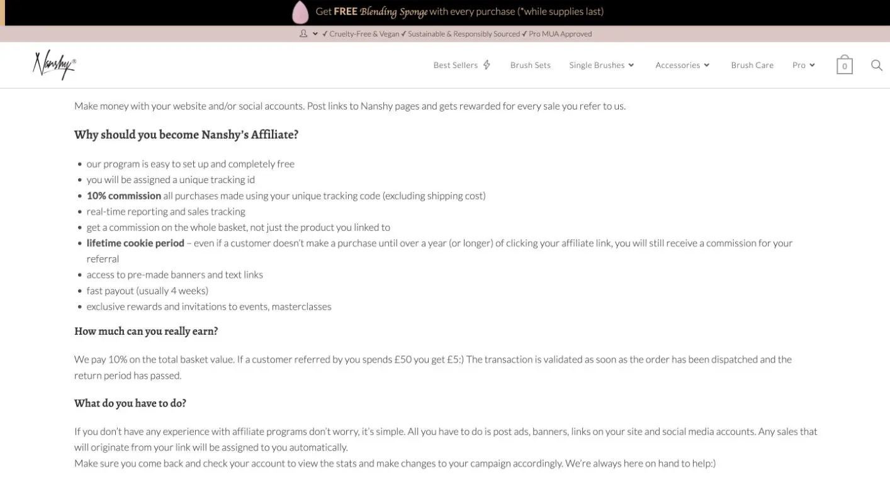Click the pink blending sponge image
This screenshot has width=890, height=482.
[x=300, y=12]
